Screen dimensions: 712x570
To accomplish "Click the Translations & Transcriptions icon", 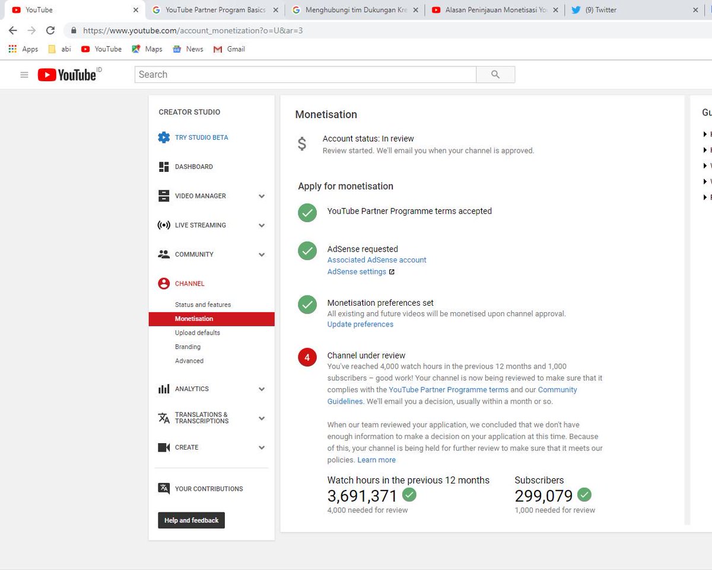I will point(164,418).
